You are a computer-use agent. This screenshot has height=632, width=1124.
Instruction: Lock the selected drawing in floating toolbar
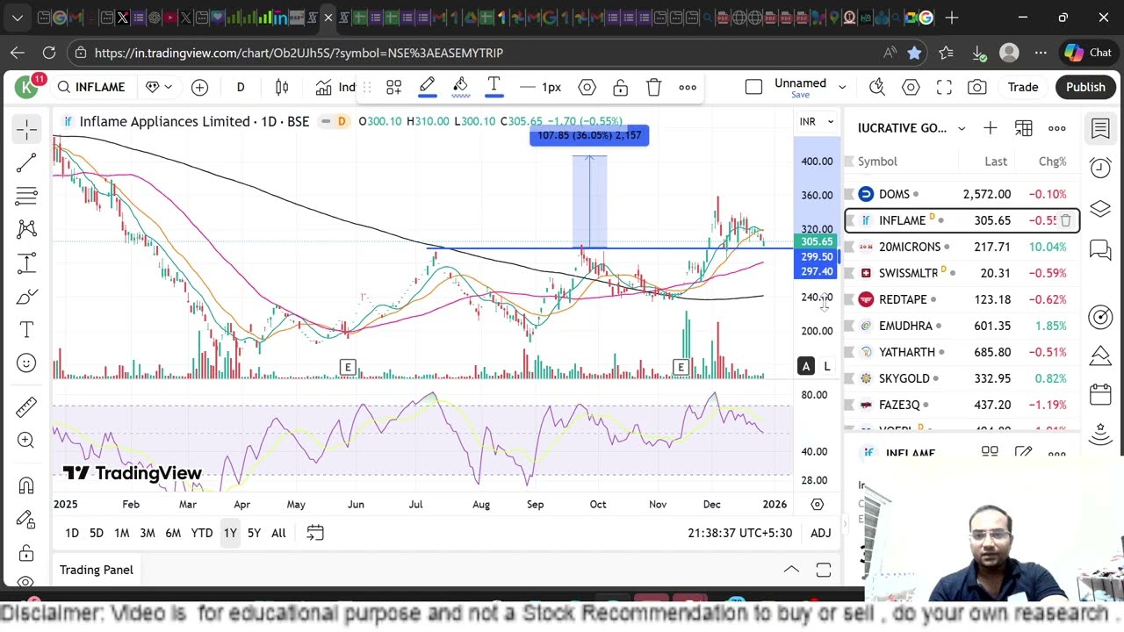[620, 87]
